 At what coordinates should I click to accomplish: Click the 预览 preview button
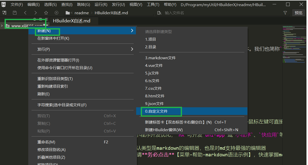(x=299, y=13)
